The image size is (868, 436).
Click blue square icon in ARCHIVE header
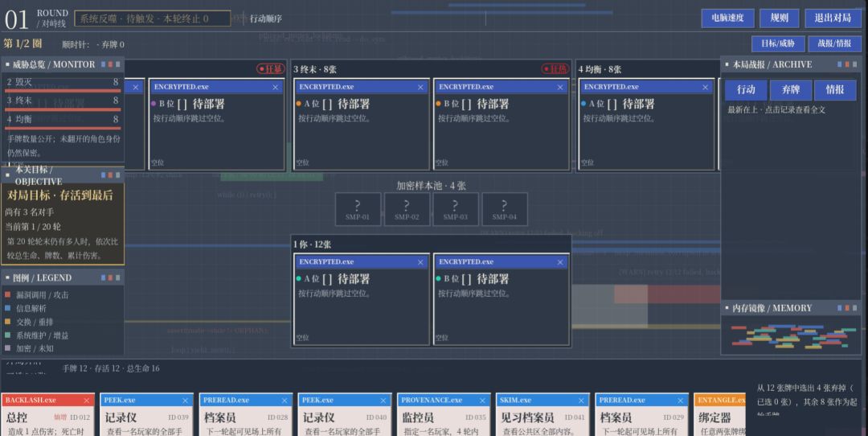840,64
